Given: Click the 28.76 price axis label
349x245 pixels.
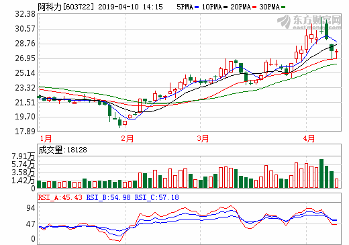Looking at the screenshot, I should pyautogui.click(x=26, y=44).
